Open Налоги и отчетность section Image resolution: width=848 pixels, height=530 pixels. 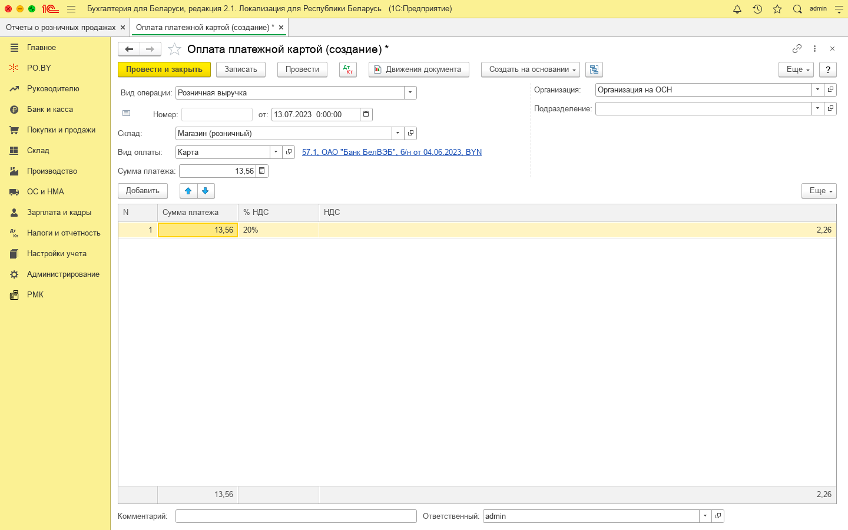[x=64, y=233]
